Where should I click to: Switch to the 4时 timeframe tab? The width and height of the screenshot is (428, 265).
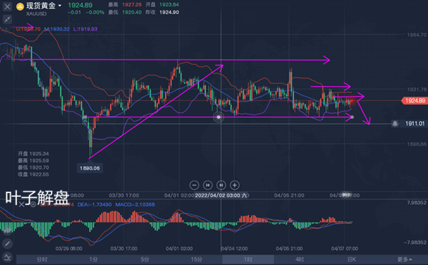click(300, 260)
